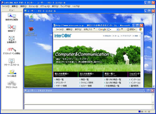The width and height of the screenshot is (156, 114).
Task: Click the text chat child window title icon
Action: [x=26, y=90]
